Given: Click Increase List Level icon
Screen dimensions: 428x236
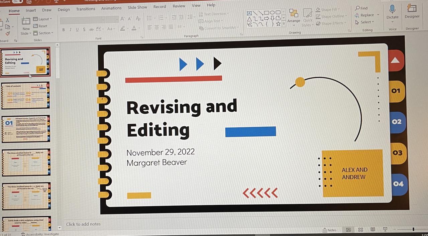Looking at the screenshot, I should [x=181, y=17].
